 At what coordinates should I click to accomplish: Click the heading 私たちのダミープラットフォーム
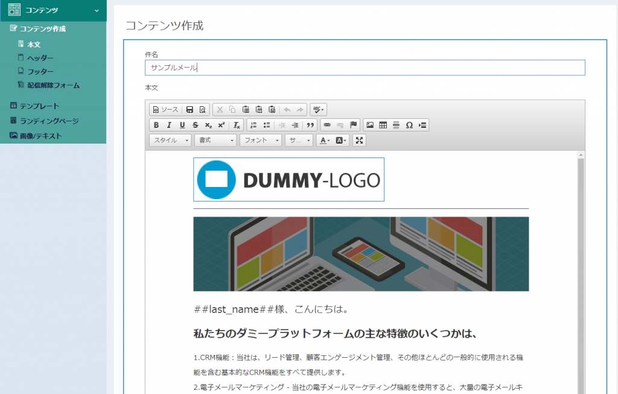tap(336, 334)
